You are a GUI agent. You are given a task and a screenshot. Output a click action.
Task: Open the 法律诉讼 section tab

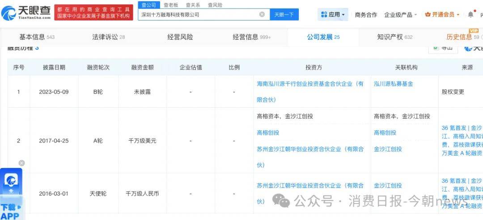[105, 37]
